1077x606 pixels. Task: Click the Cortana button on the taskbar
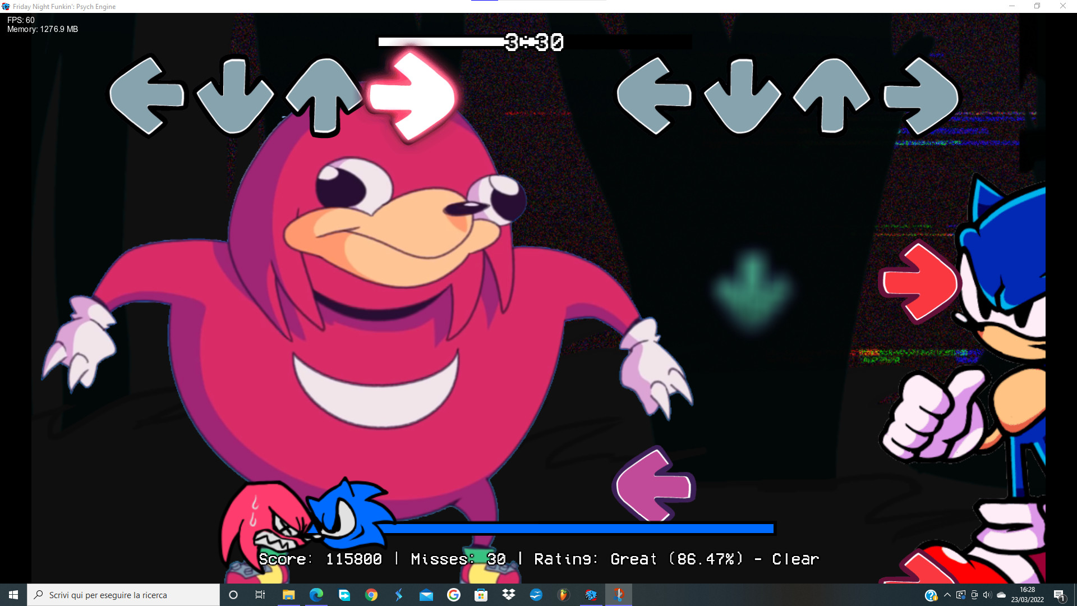[233, 595]
